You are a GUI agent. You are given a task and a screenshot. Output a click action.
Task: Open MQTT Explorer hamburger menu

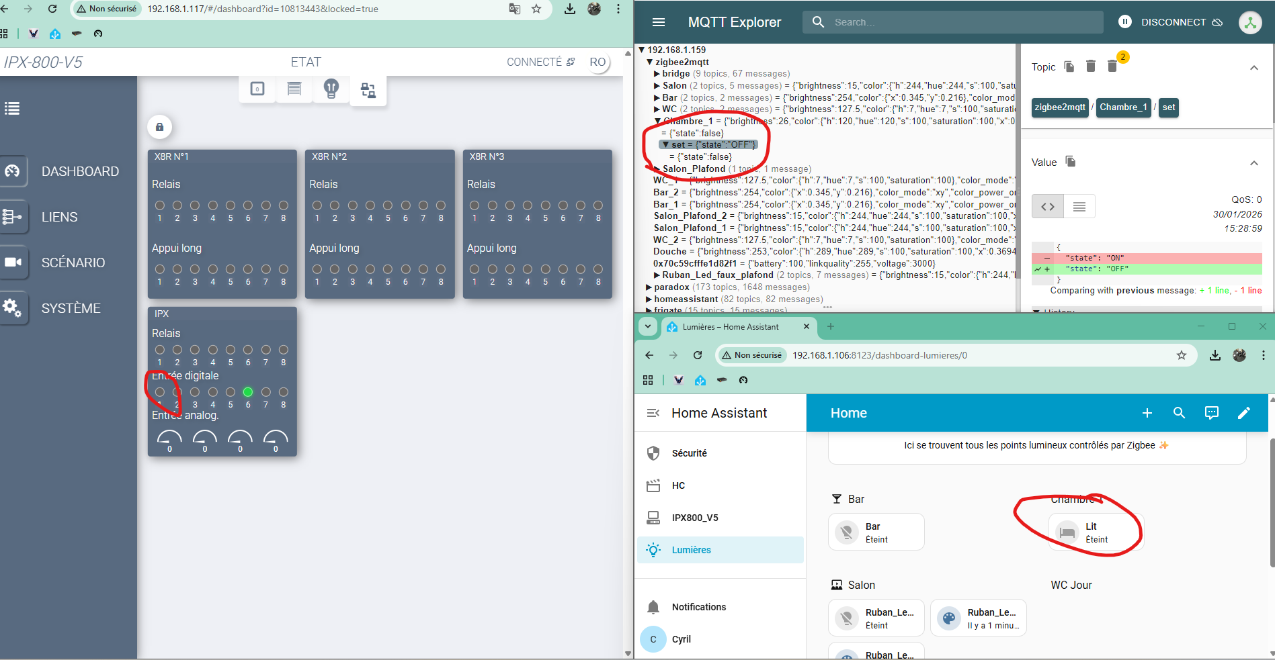[x=659, y=22]
